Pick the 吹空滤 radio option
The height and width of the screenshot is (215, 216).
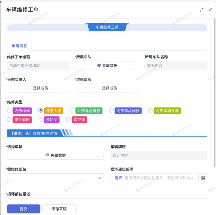[68, 120]
